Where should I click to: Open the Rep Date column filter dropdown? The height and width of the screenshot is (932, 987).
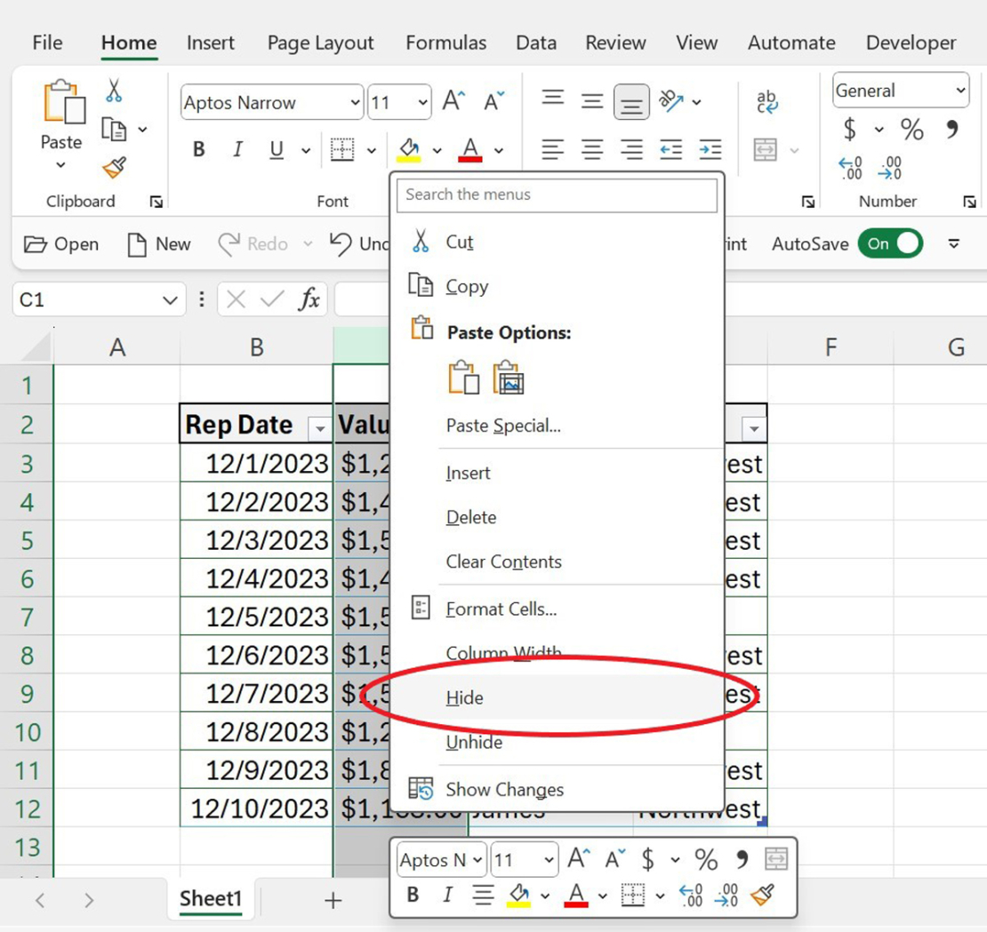[320, 428]
